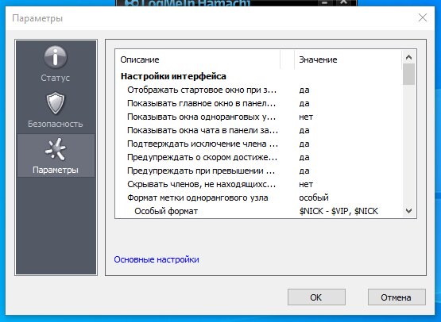The width and height of the screenshot is (441, 322).
Task: Open the Статус info icon
Action: click(x=56, y=57)
